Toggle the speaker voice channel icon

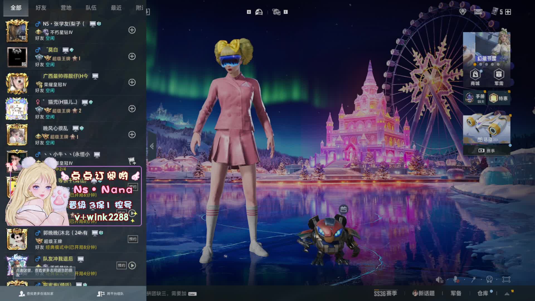439,279
